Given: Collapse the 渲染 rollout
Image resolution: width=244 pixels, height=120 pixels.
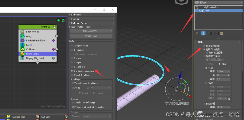Looking at the screenshot, I should coord(196,42).
